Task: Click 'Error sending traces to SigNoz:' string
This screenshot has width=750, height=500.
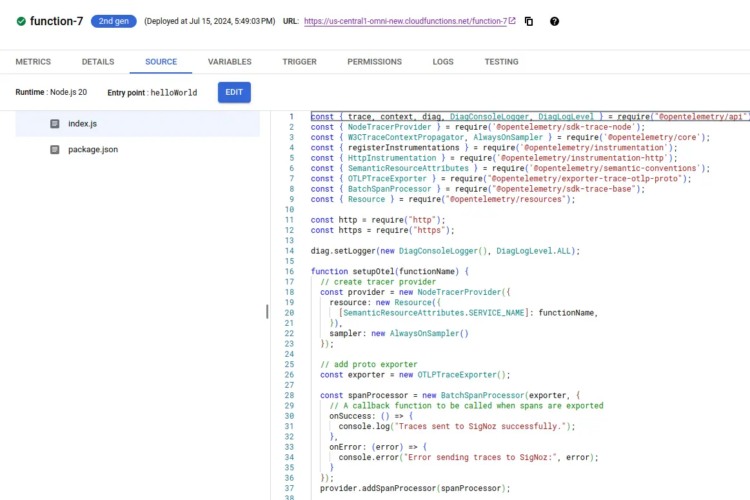Action: (480, 457)
